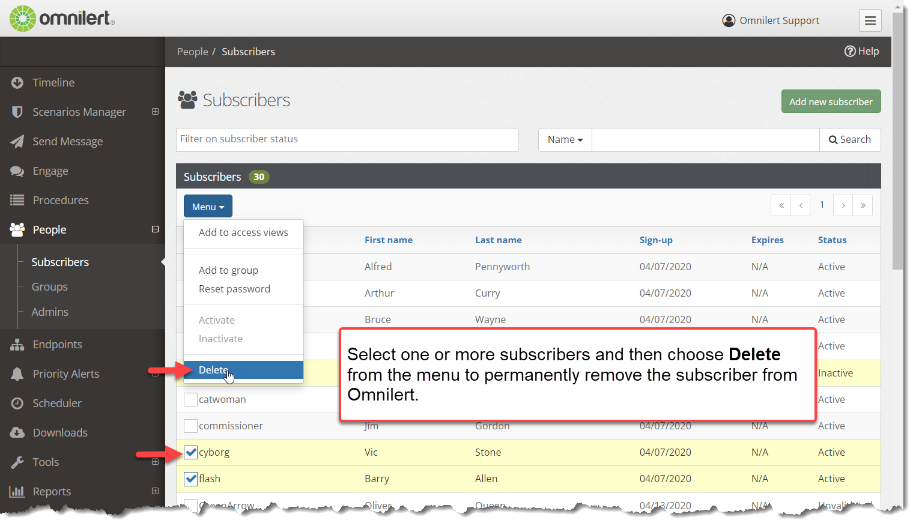Select Delete from the menu

click(x=243, y=370)
